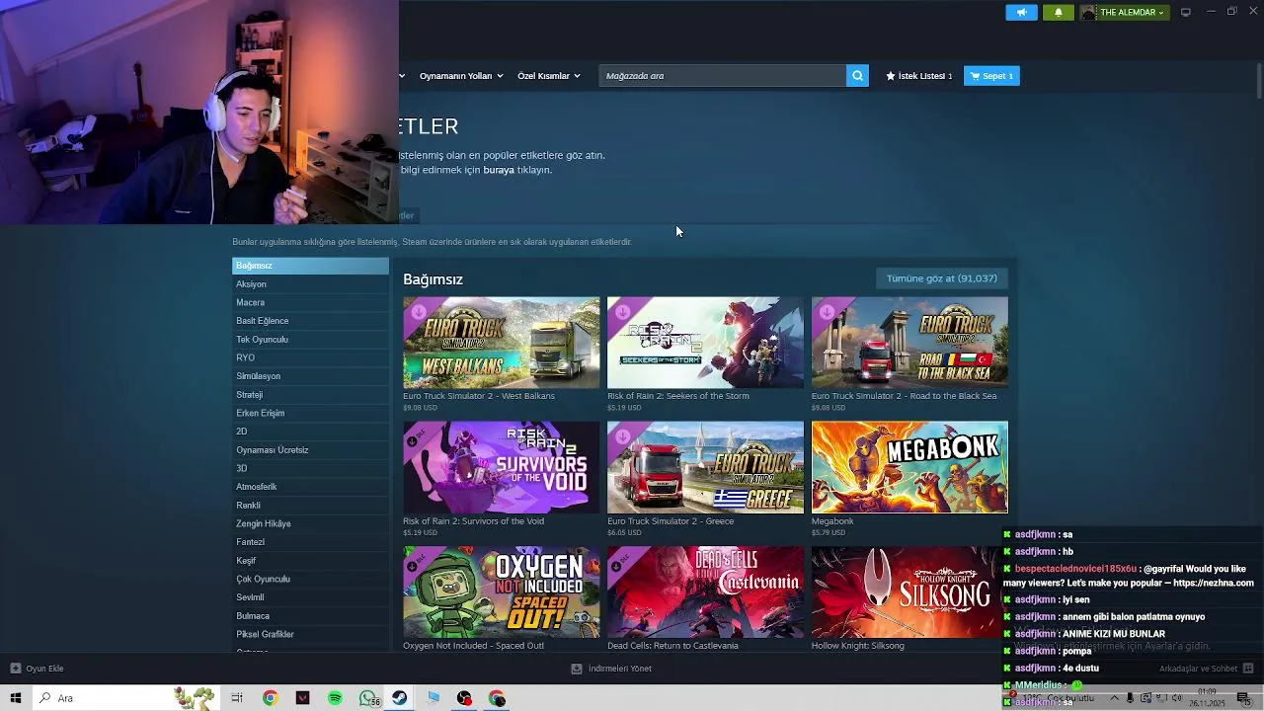Select the Sevimli tag
This screenshot has width=1264, height=711.
click(310, 597)
